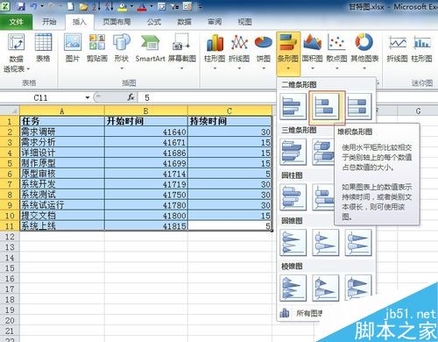This screenshot has width=438, height=342.
Task: Click the font color icon in quick access toolbar
Action: pos(142,6)
